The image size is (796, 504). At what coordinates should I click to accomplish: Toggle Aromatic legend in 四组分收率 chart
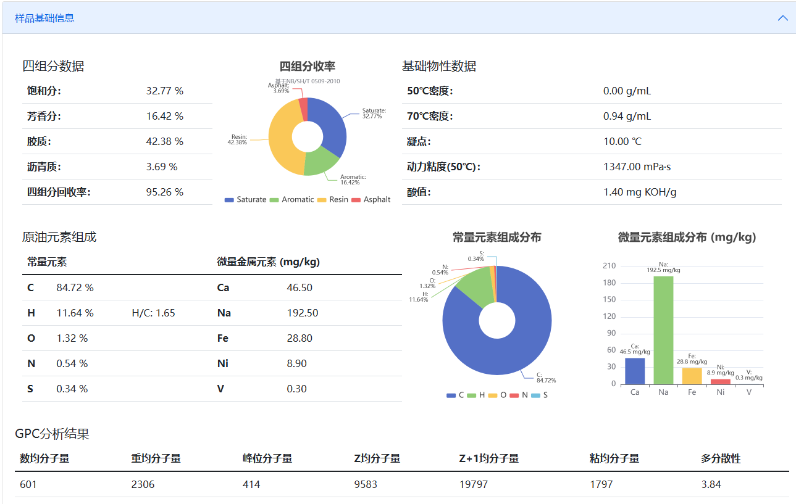coord(291,200)
